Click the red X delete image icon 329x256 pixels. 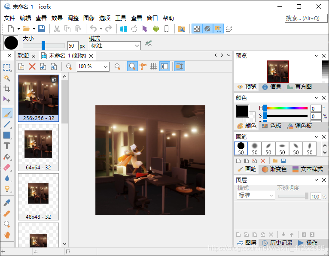32,66
